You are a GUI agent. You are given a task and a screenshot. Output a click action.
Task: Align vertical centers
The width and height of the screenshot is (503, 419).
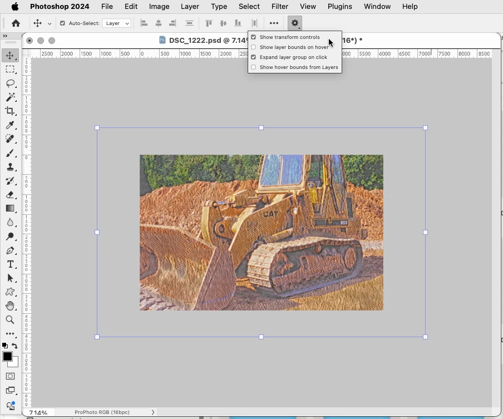point(223,23)
